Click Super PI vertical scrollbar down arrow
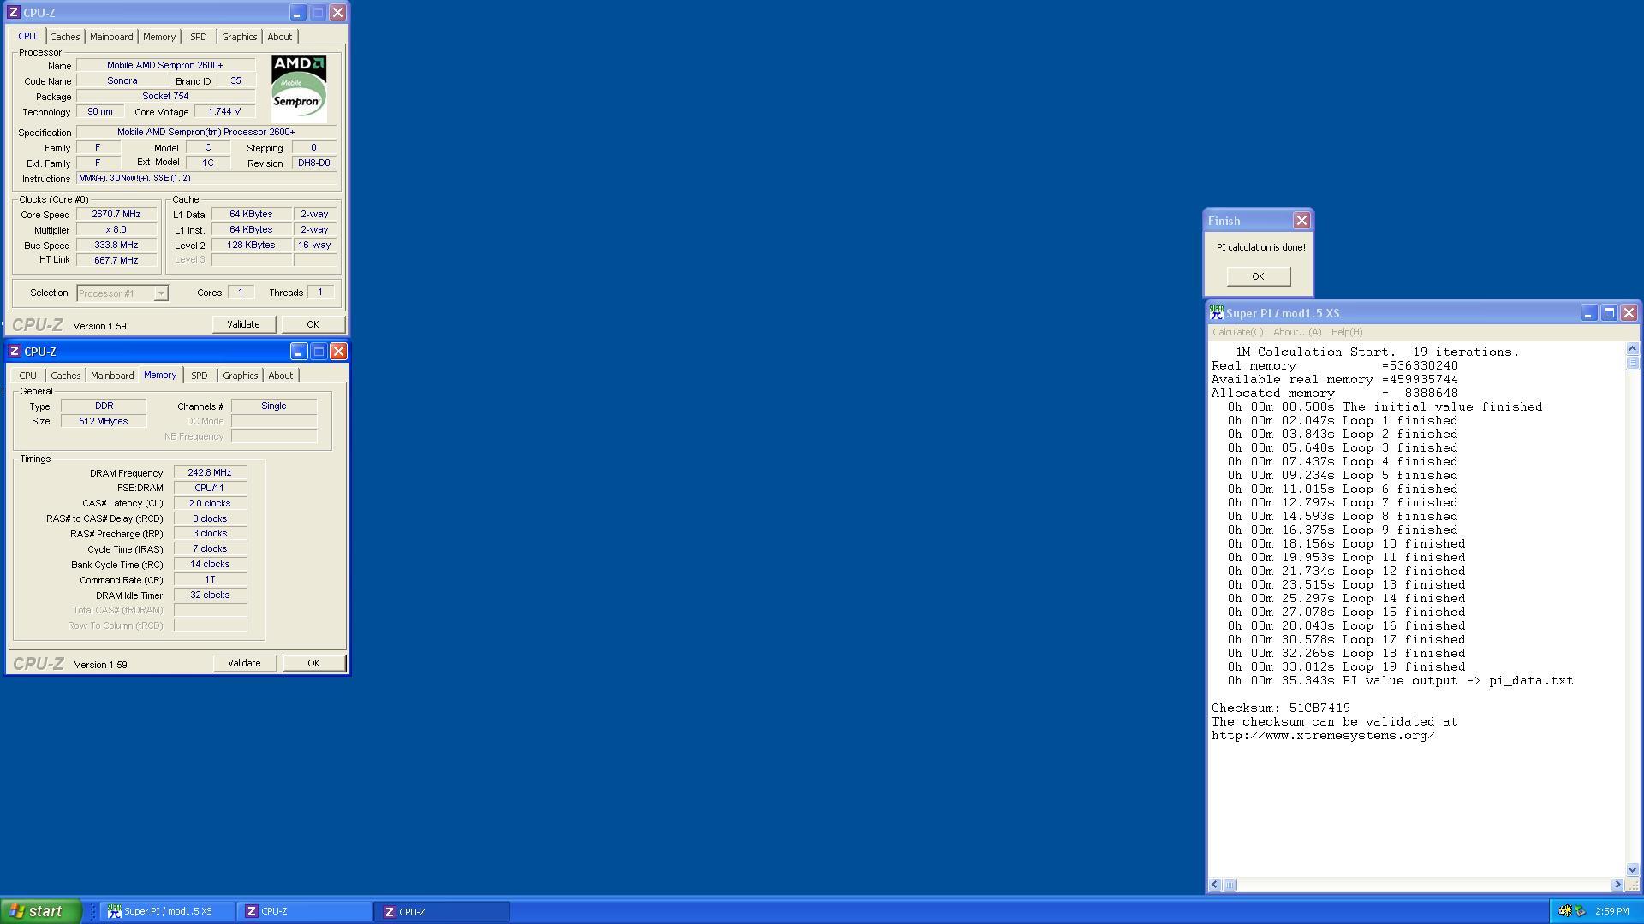 point(1632,870)
